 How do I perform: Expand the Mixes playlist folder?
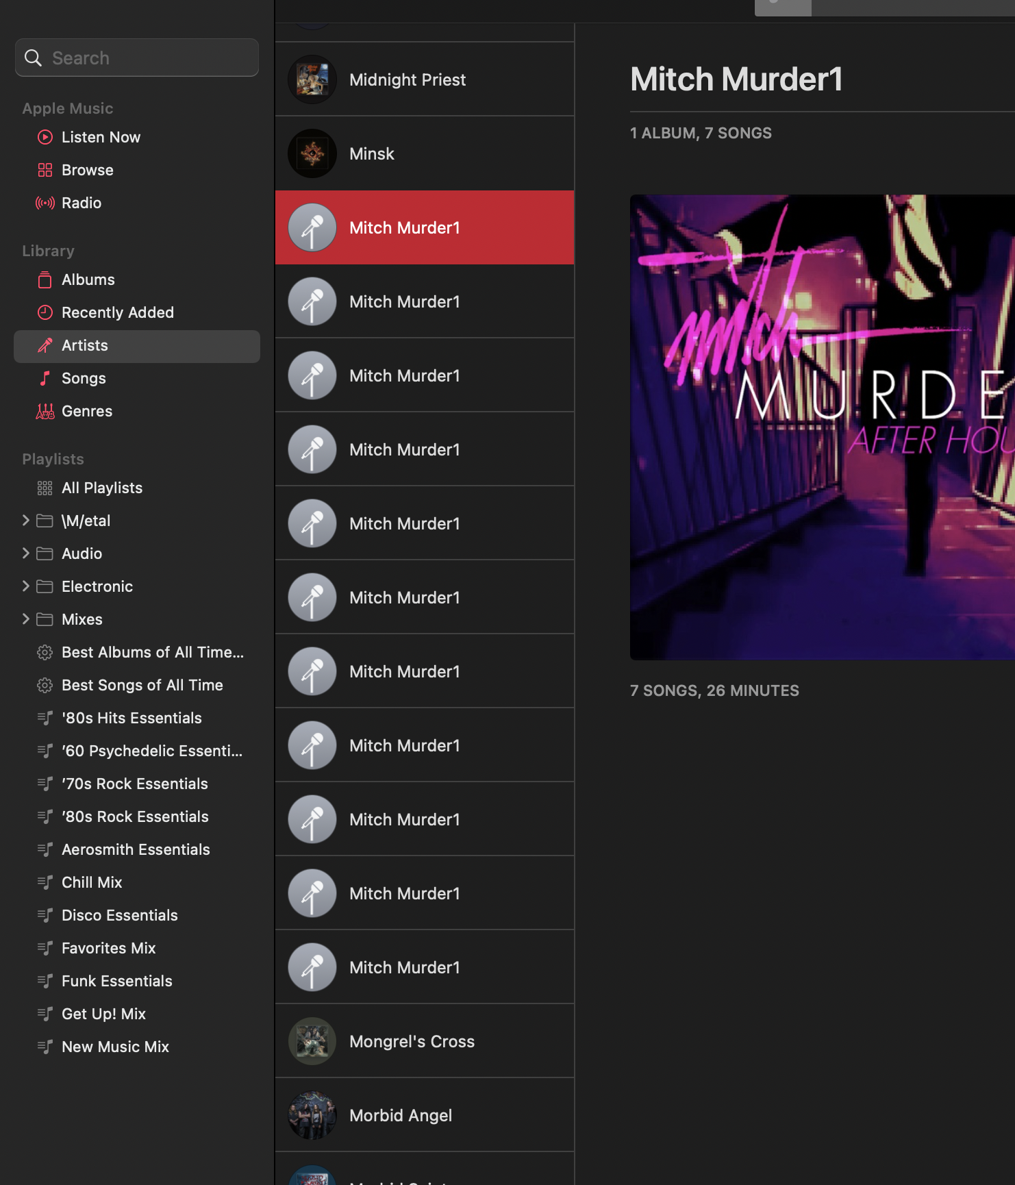coord(26,619)
